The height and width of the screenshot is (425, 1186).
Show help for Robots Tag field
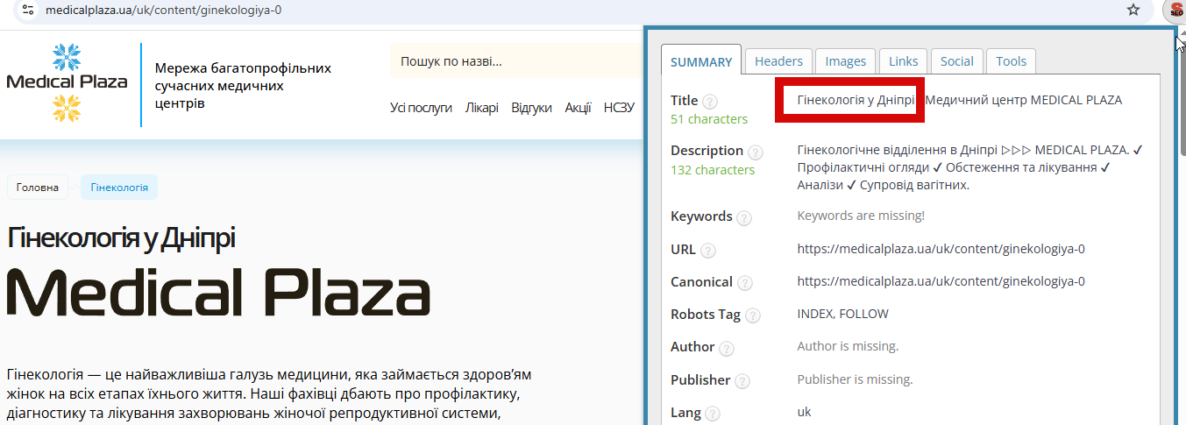(x=752, y=315)
